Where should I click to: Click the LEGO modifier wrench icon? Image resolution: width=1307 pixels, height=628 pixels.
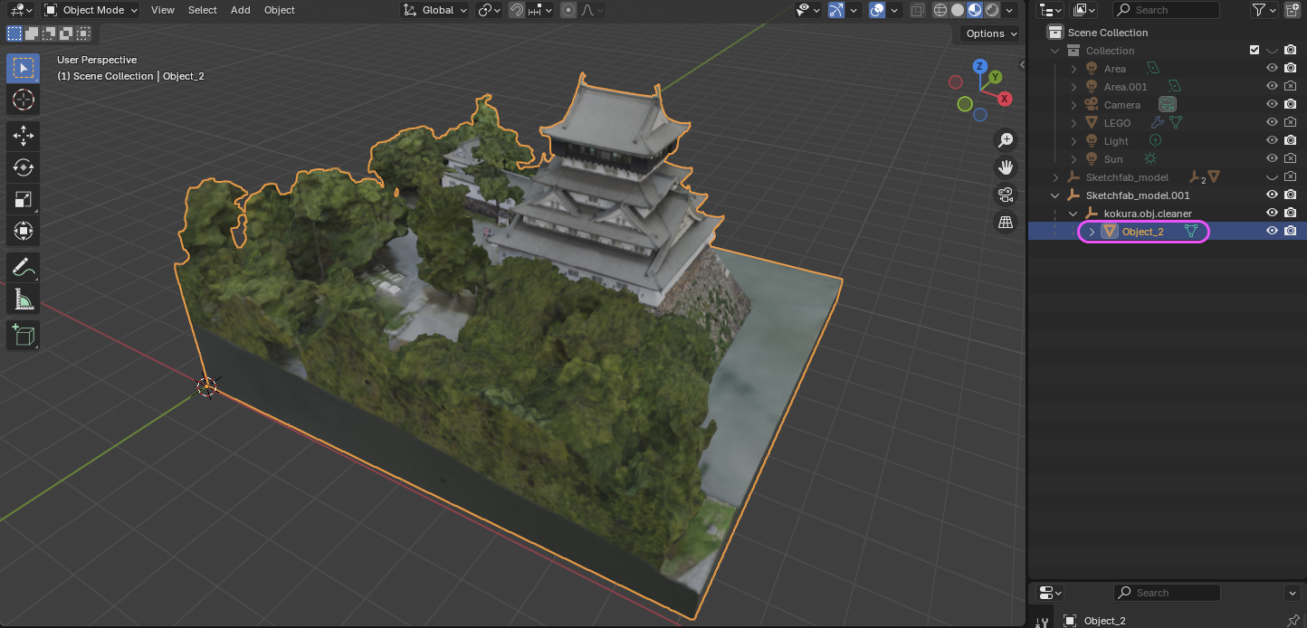(1157, 122)
